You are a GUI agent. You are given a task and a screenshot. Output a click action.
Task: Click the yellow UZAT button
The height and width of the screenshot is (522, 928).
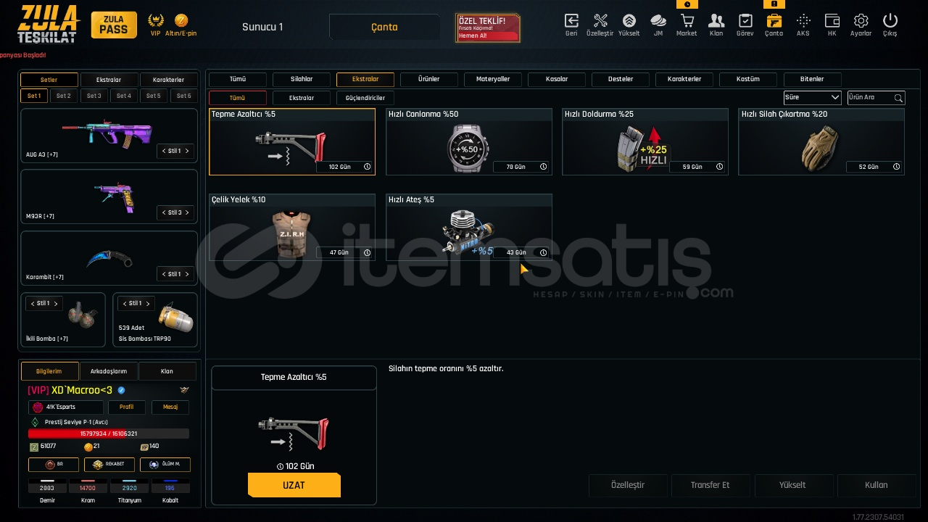click(294, 485)
